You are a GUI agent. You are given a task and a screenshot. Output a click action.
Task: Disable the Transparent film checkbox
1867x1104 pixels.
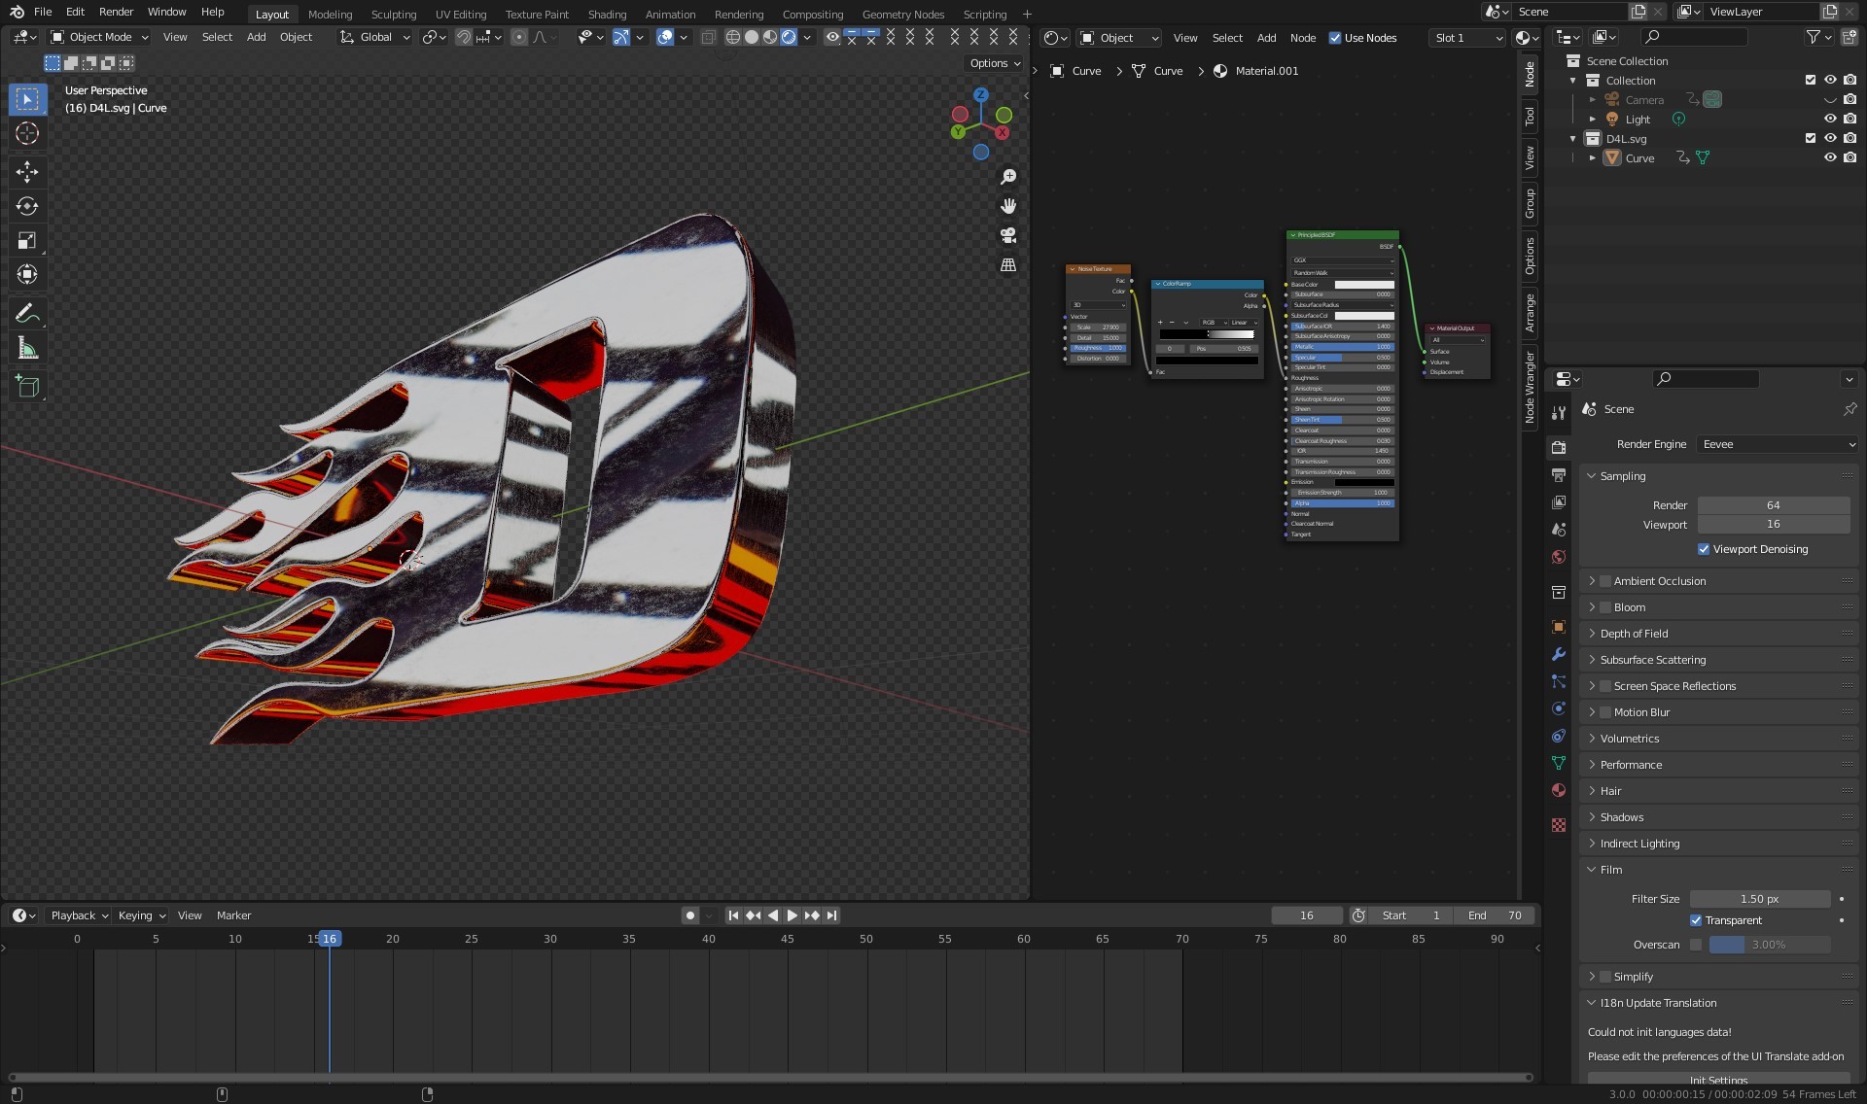(1696, 920)
